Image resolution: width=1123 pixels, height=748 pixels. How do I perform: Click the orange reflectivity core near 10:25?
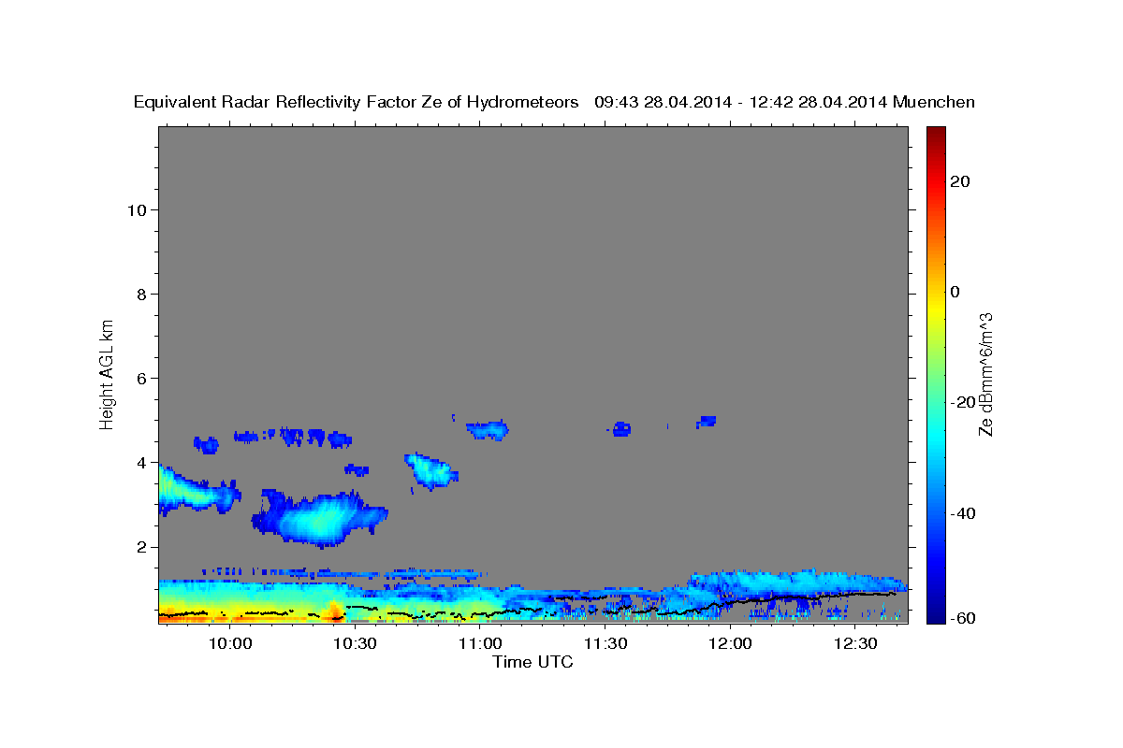pos(335,610)
